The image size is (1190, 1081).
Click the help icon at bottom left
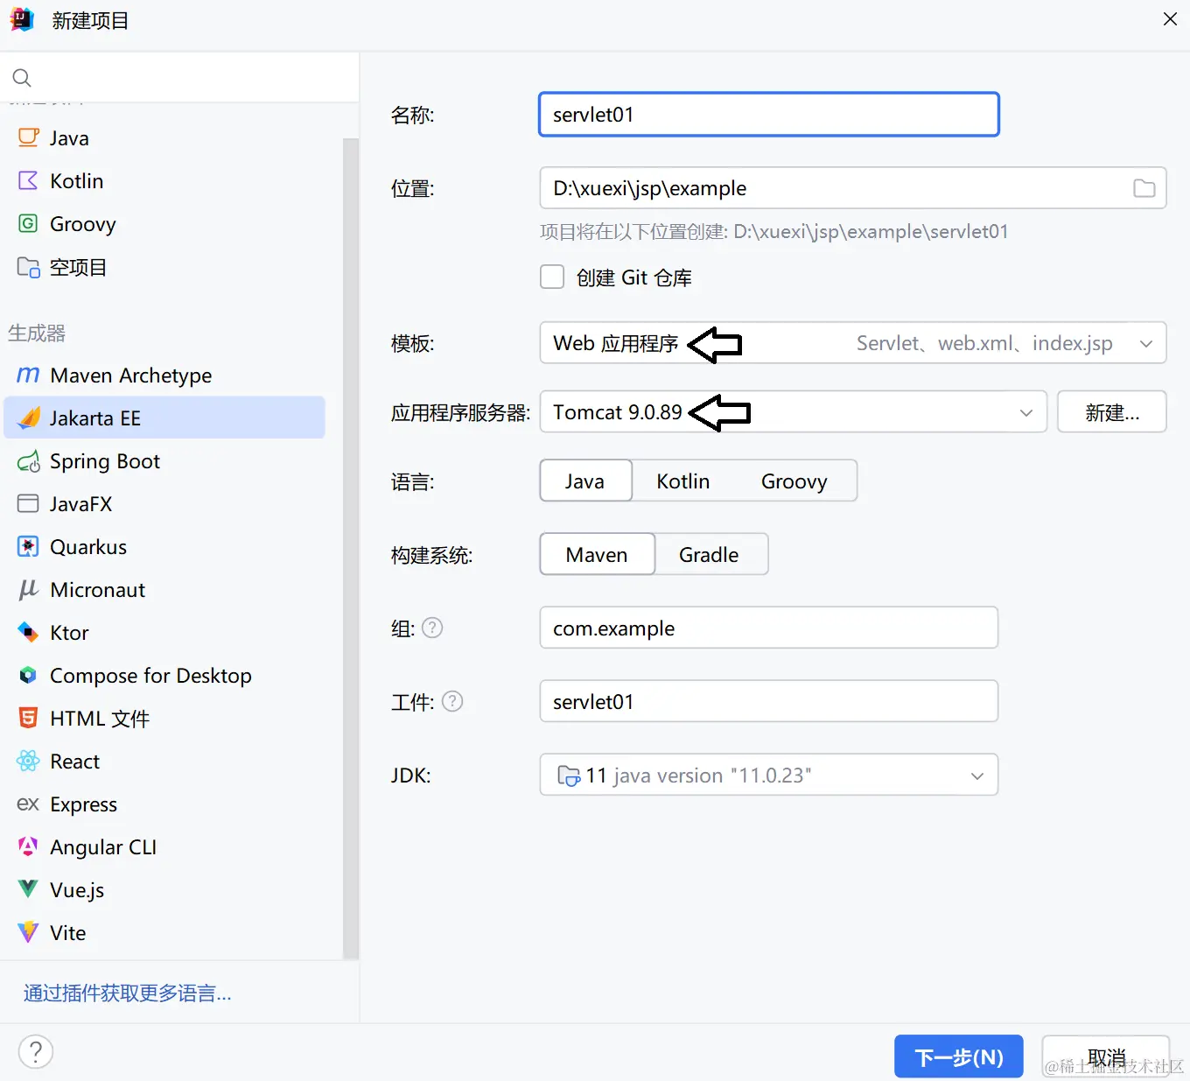(x=35, y=1051)
